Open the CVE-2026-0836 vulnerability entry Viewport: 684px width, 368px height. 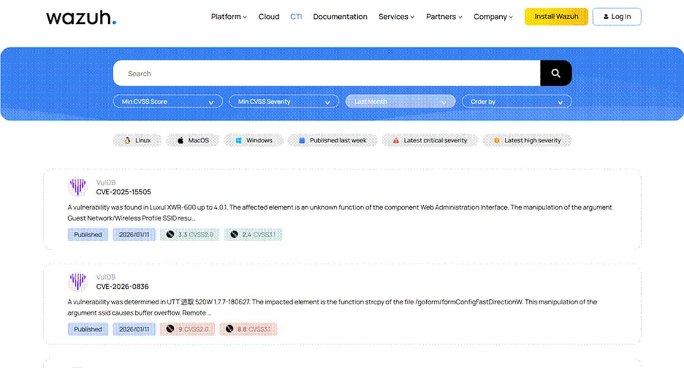pyautogui.click(x=123, y=286)
